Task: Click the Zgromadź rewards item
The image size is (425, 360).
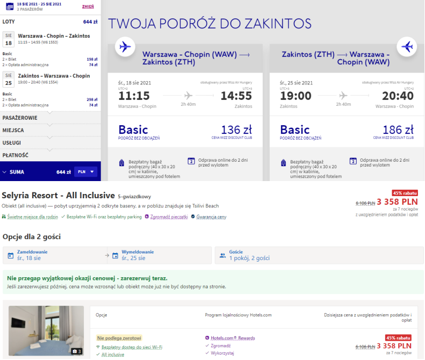Action: [221, 345]
